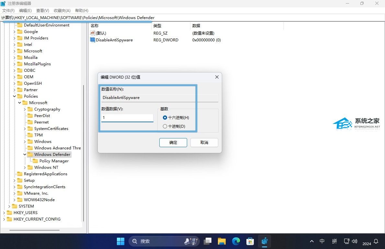Viewport: 385px width, 249px height.
Task: Open the View menu
Action: point(42,11)
